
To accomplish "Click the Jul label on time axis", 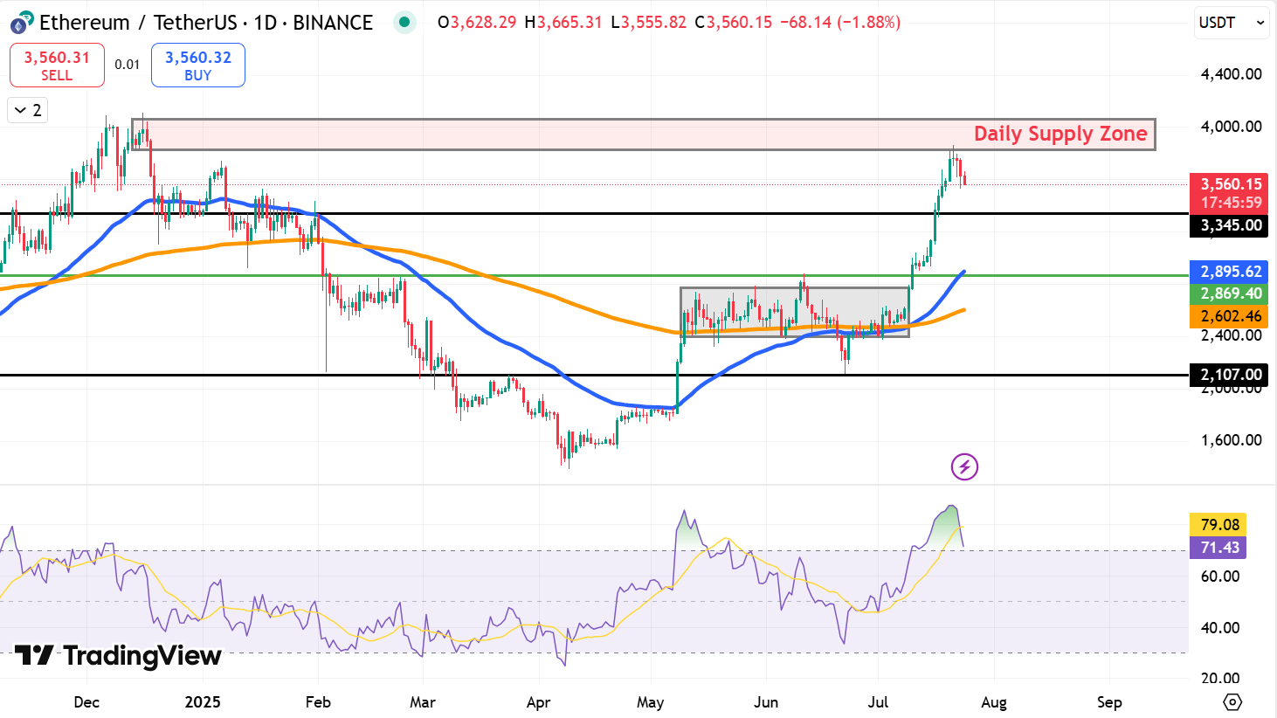I will 878,702.
